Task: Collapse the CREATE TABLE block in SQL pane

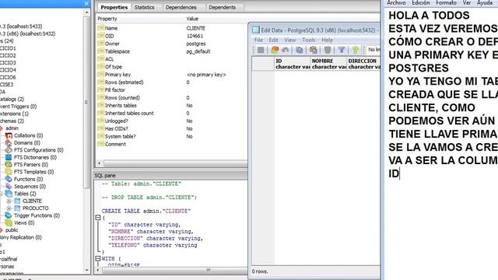Action: 98,218
